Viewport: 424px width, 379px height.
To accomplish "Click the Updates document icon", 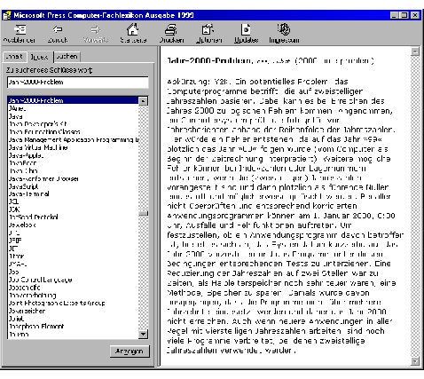I will pyautogui.click(x=246, y=29).
